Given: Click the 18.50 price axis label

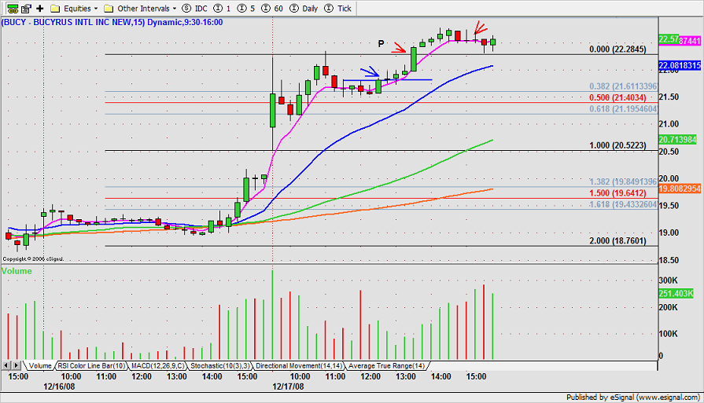Looking at the screenshot, I should 669,261.
